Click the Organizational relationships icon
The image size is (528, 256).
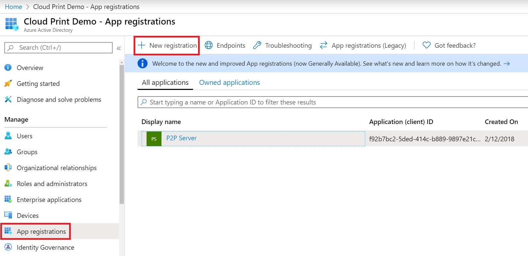(8, 167)
